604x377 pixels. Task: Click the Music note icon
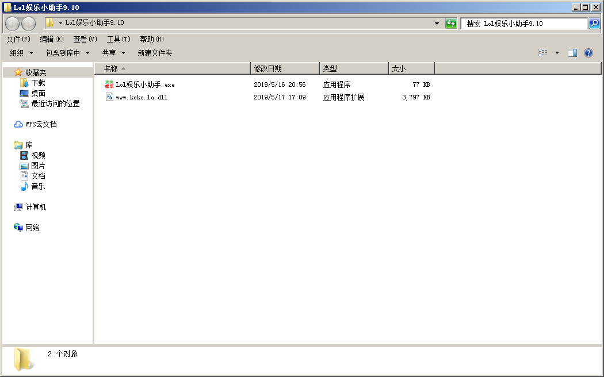24,187
